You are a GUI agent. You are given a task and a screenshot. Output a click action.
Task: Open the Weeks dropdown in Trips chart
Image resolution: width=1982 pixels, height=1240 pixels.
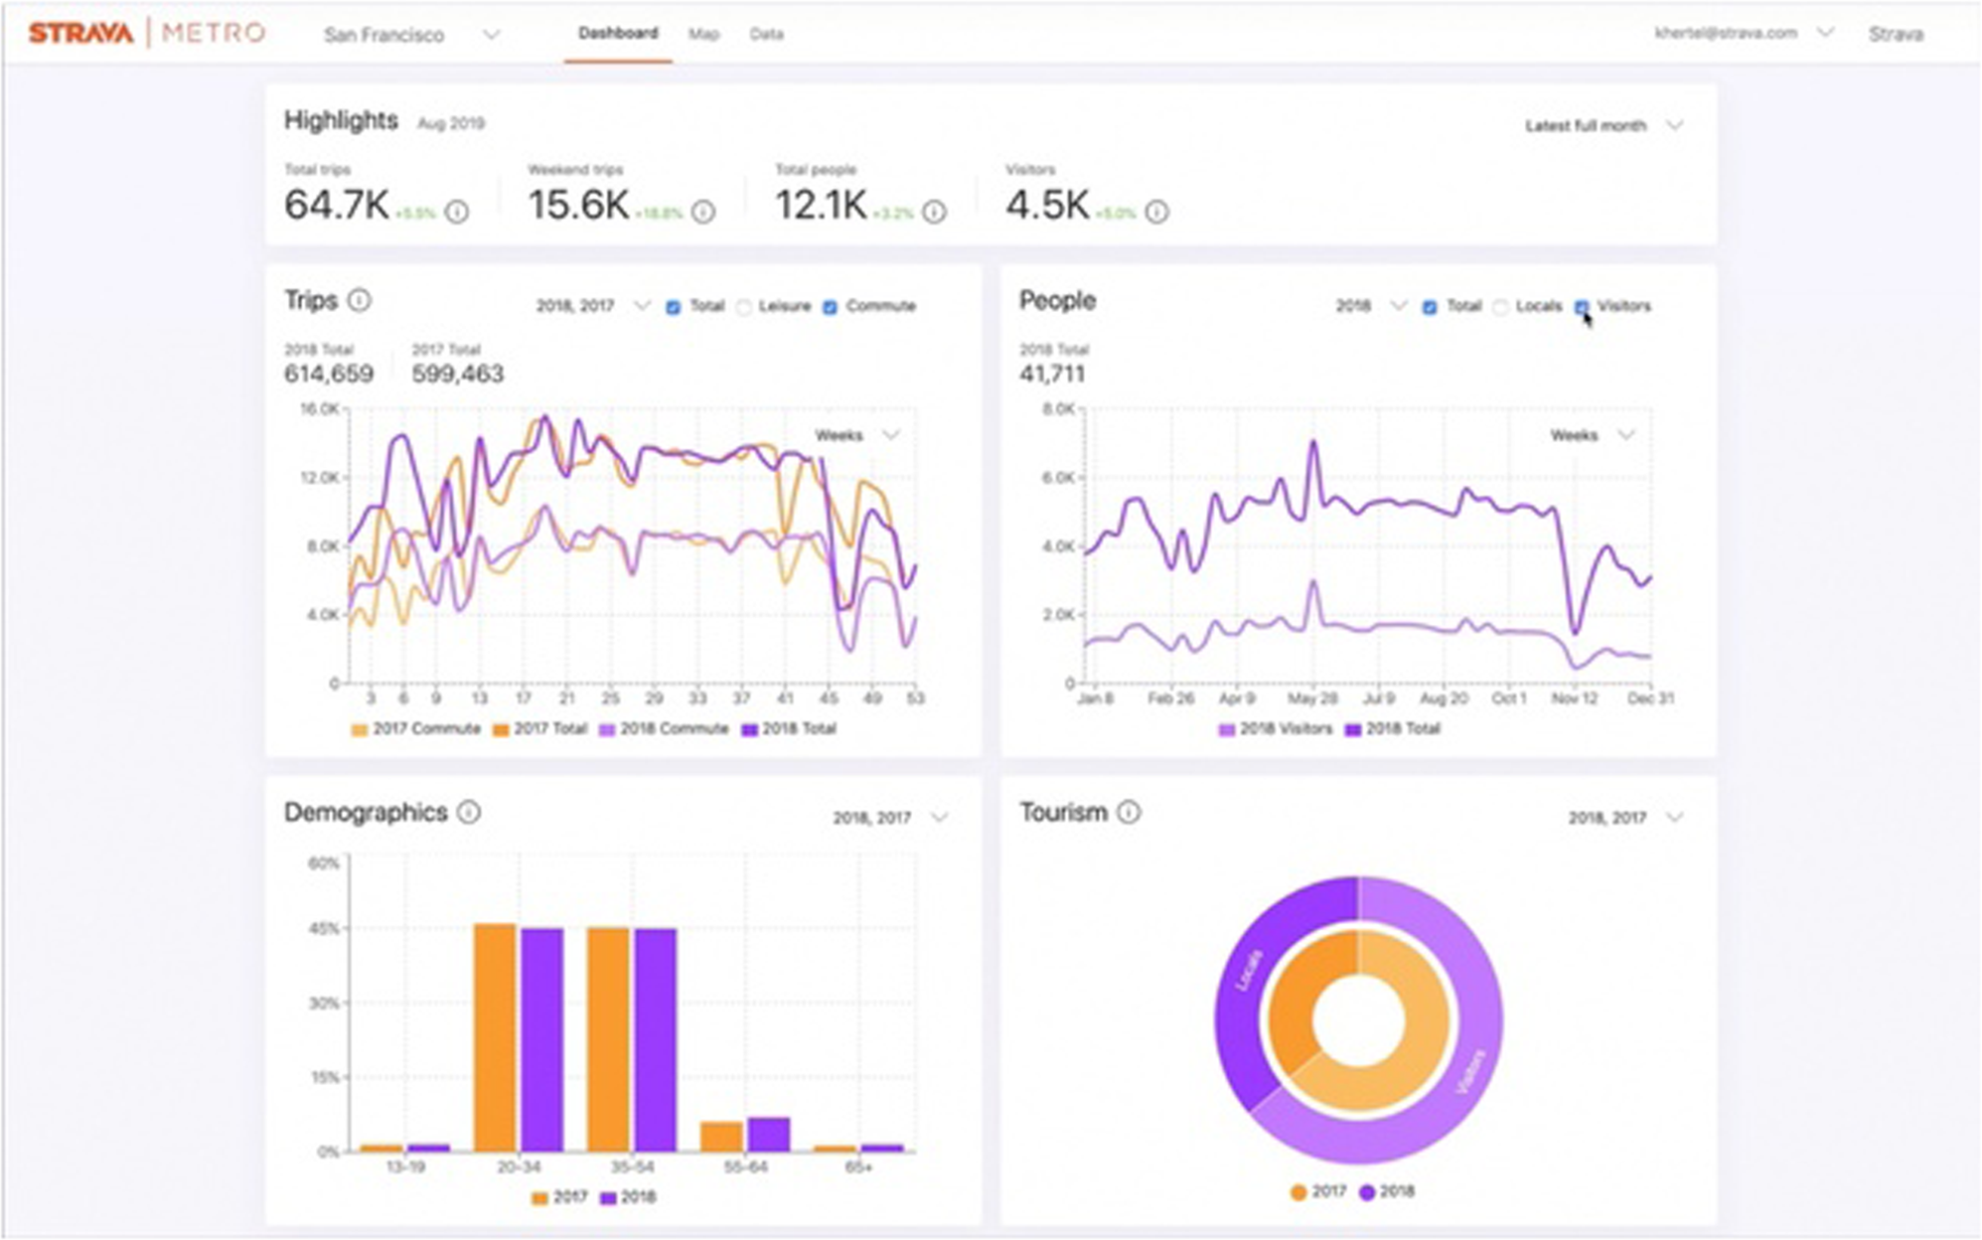(x=857, y=435)
